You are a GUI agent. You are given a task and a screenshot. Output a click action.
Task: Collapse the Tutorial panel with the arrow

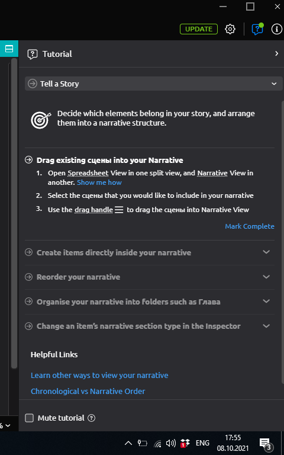coord(276,54)
